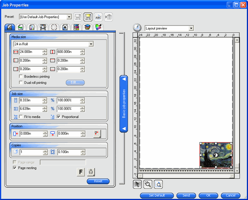Select the Starry Night image thumbnail in preview
248x200 pixels.
tap(216, 155)
